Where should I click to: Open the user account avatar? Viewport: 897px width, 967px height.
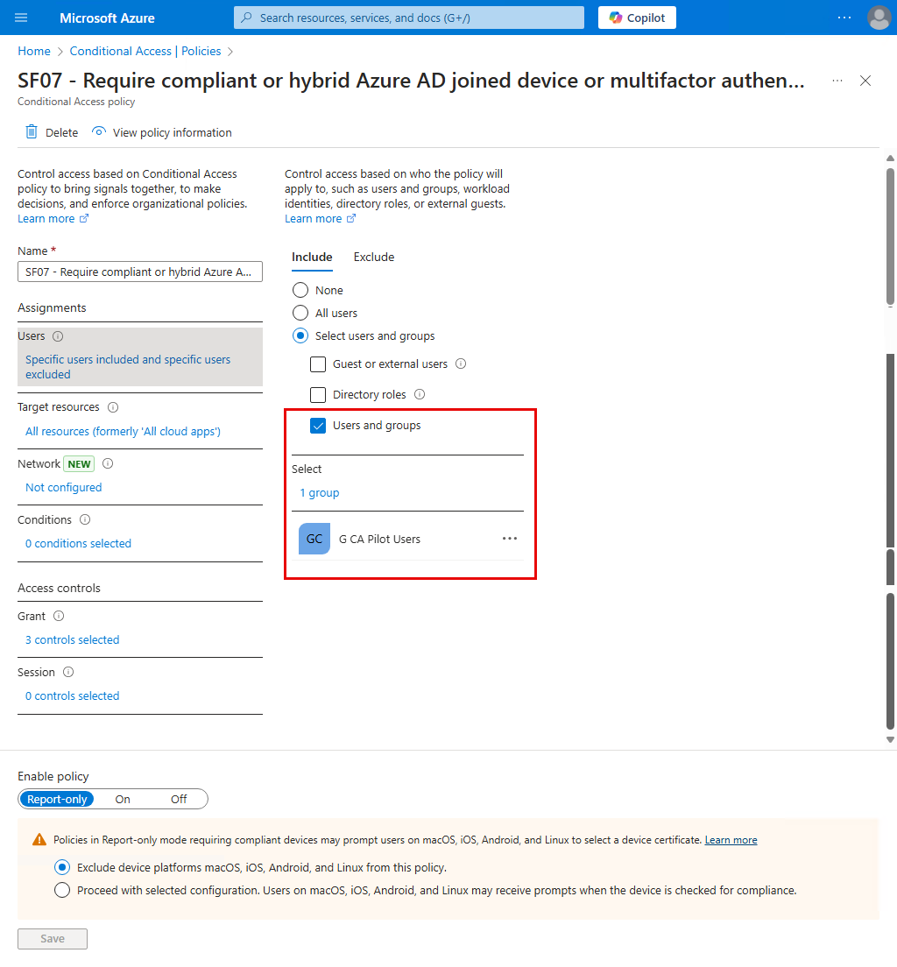[879, 18]
